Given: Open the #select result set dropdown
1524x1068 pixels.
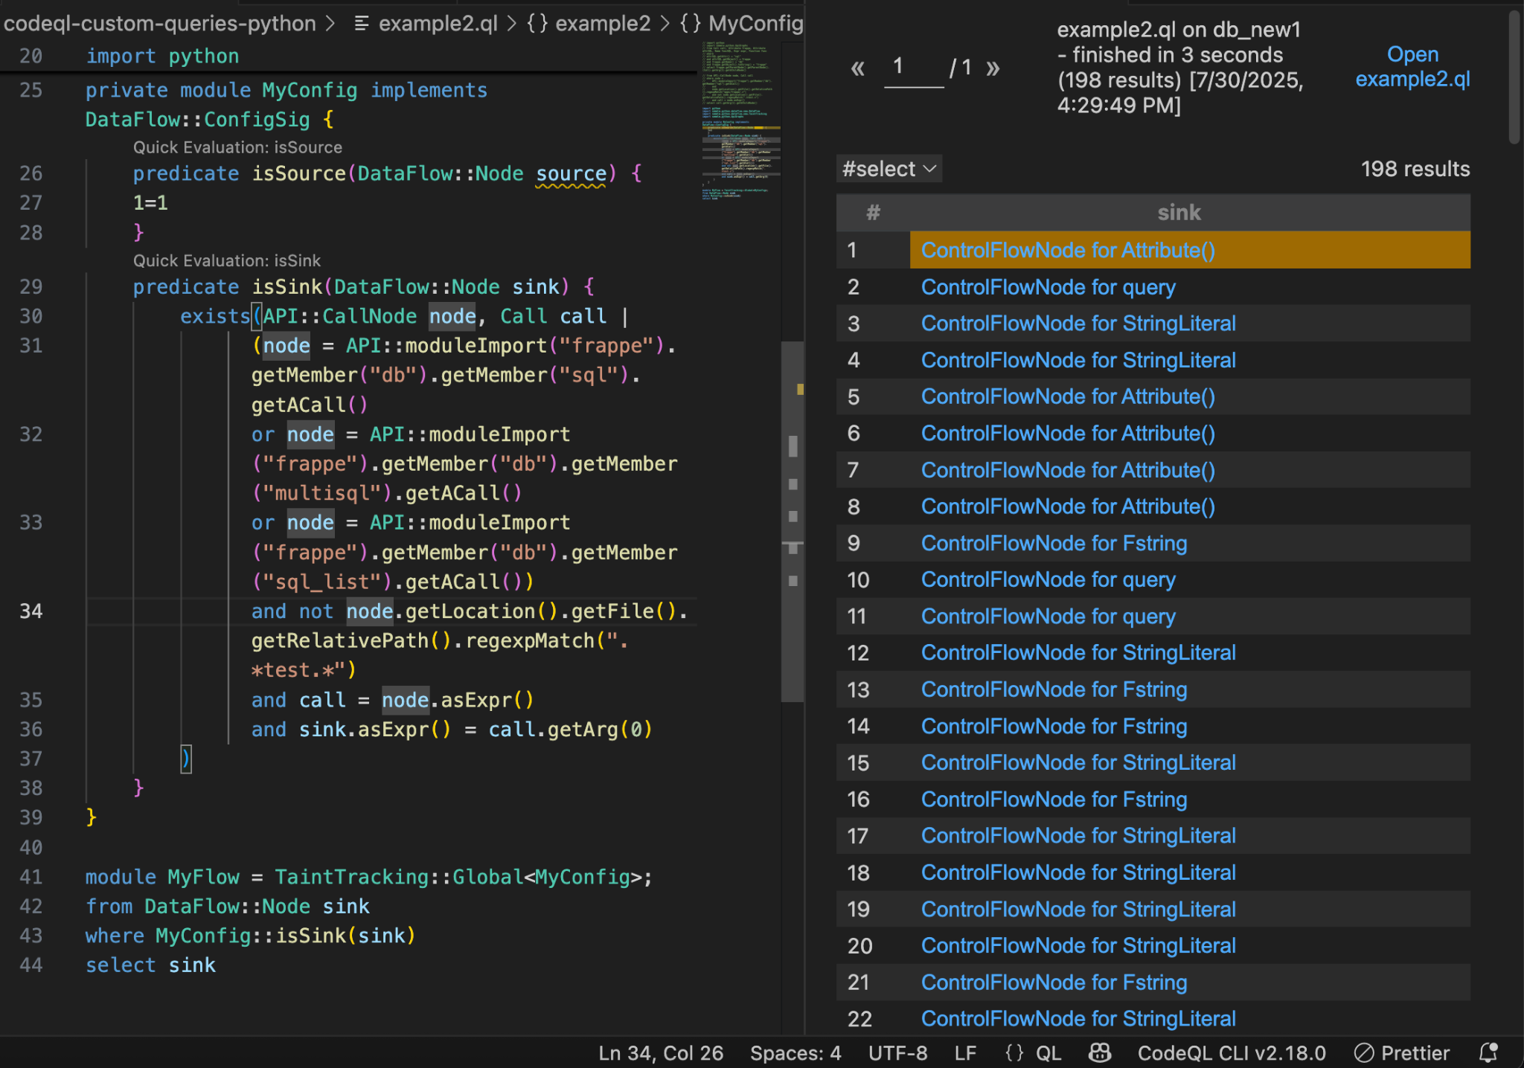Looking at the screenshot, I should click(889, 169).
